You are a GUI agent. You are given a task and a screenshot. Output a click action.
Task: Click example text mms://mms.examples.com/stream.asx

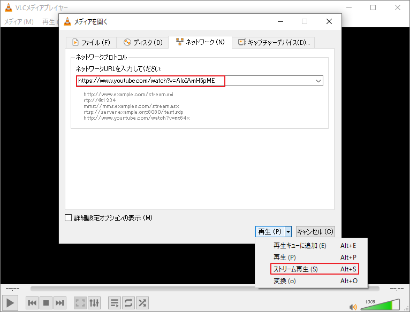tap(131, 106)
